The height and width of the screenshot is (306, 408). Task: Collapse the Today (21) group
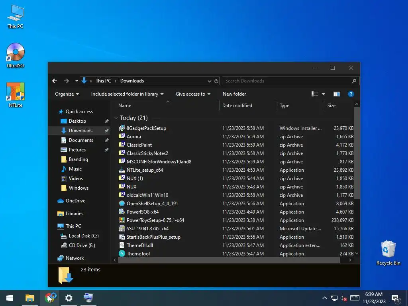pos(116,118)
